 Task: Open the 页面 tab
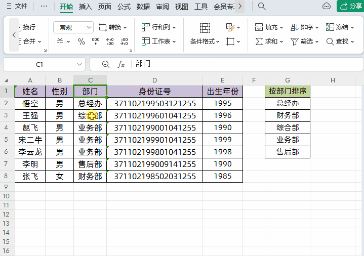pos(105,7)
